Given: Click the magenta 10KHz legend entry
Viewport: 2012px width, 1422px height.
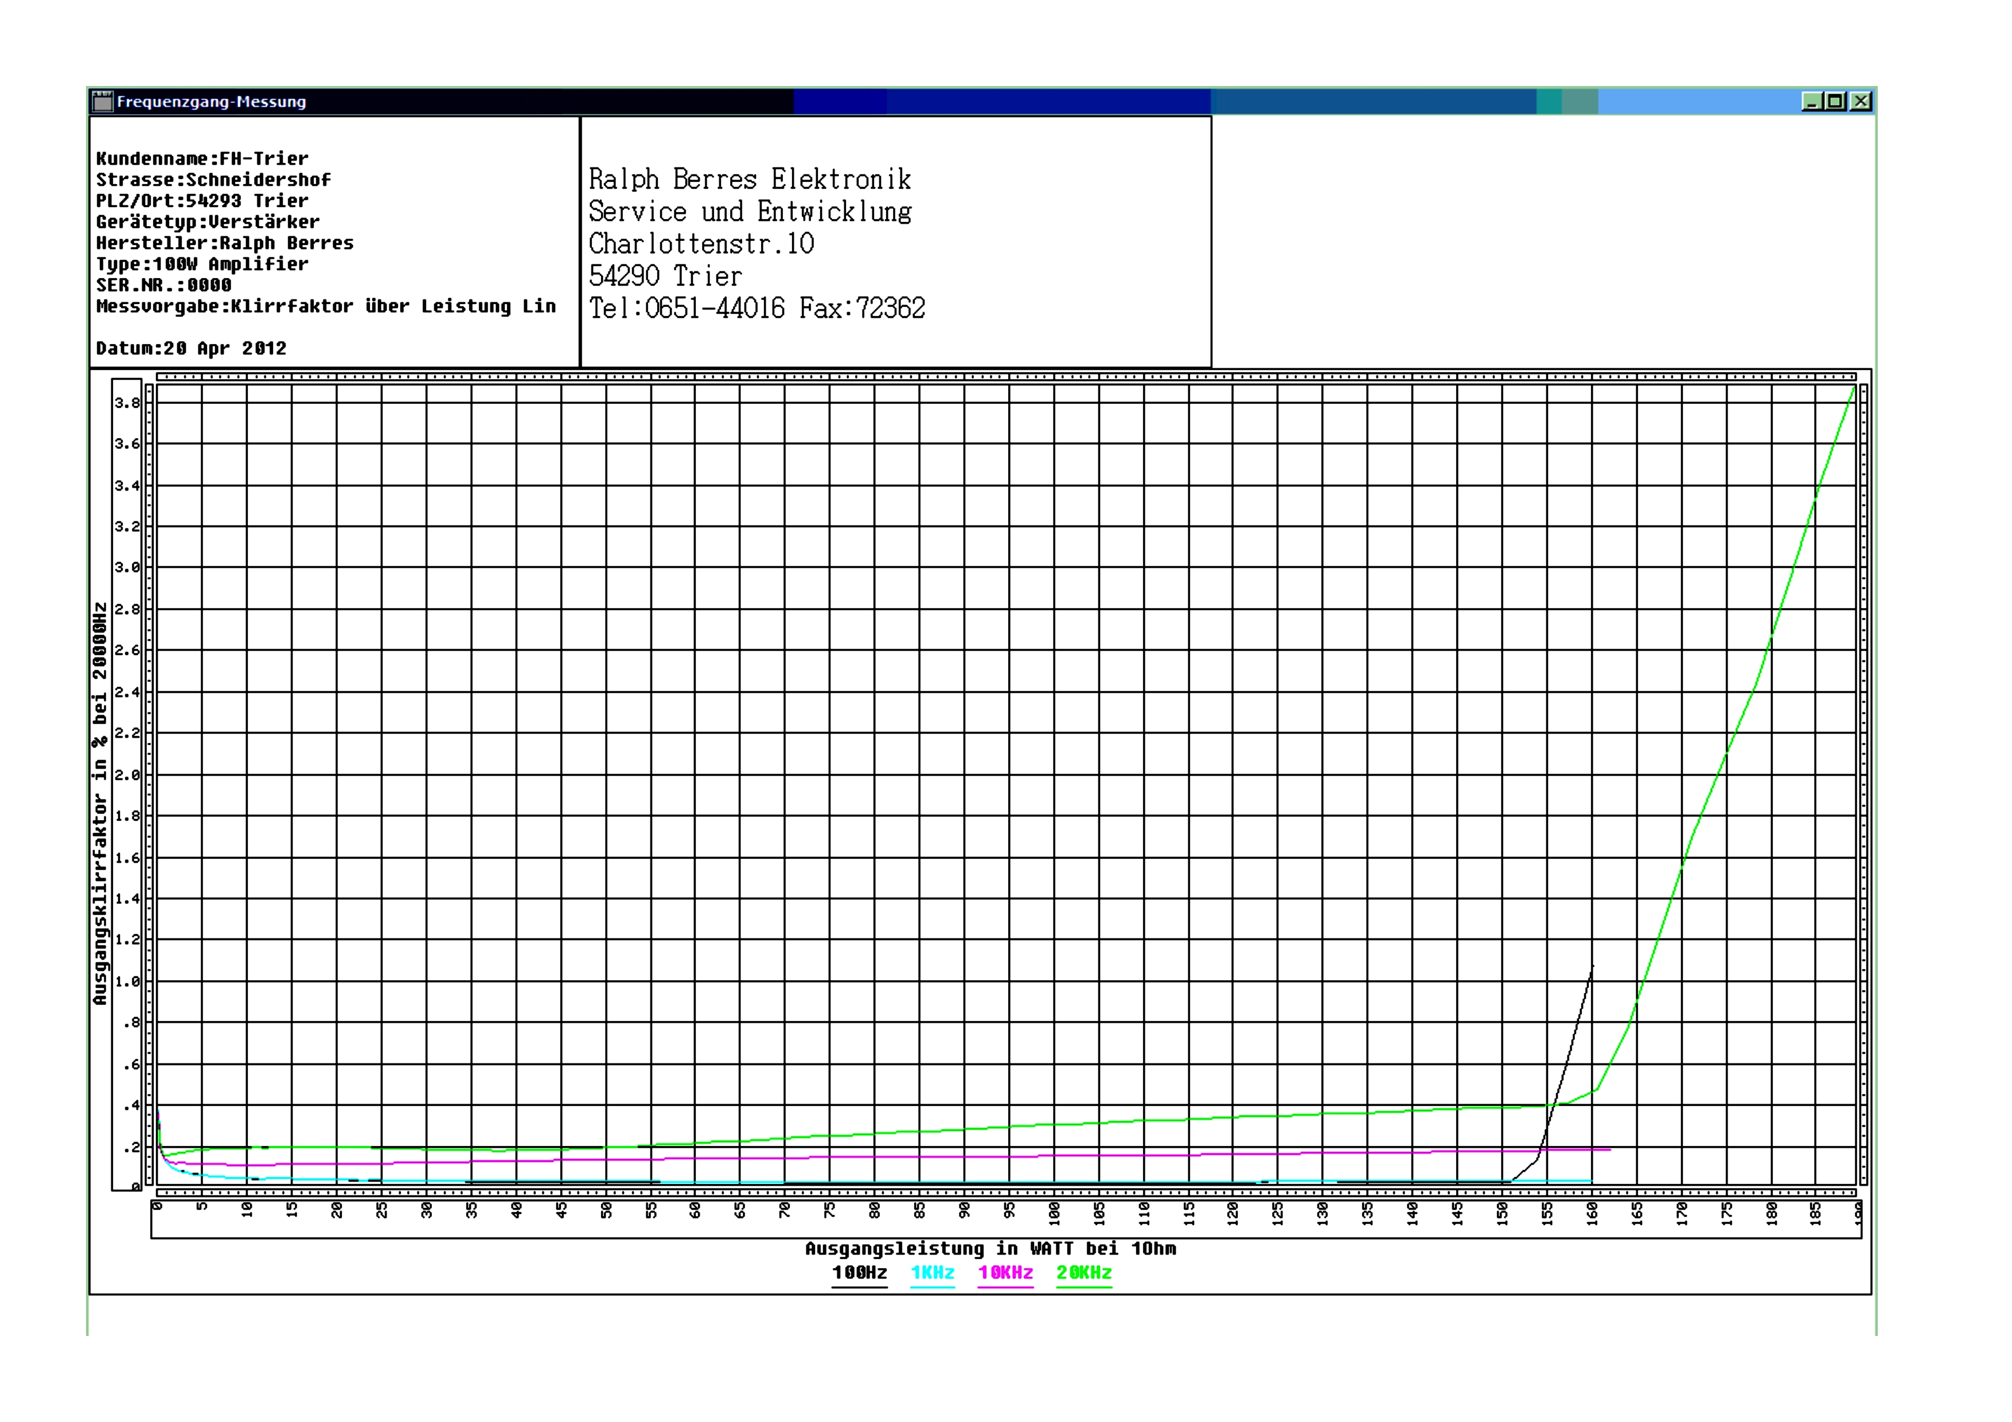Looking at the screenshot, I should coord(1005,1273).
